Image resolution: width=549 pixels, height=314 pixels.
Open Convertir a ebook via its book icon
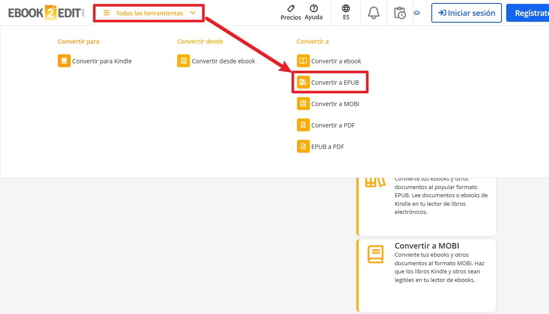(303, 61)
